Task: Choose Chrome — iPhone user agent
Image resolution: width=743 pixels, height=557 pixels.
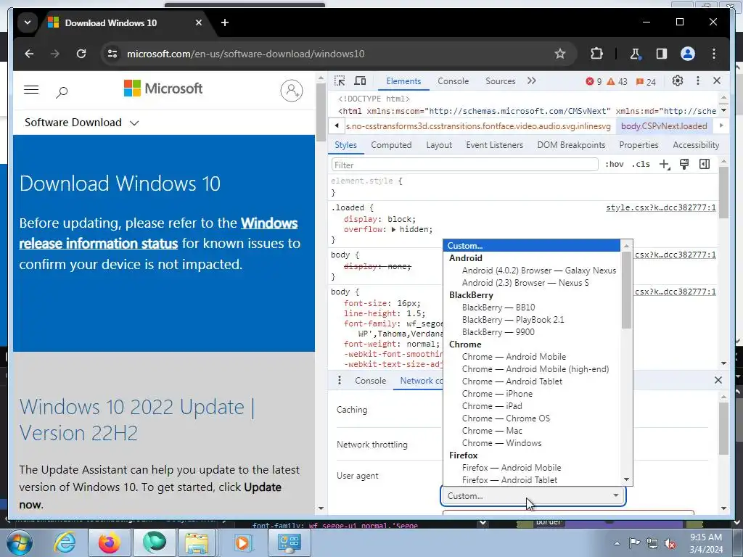Action: (532, 394)
